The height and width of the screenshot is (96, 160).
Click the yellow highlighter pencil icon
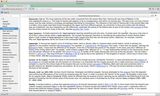(x=157, y=19)
